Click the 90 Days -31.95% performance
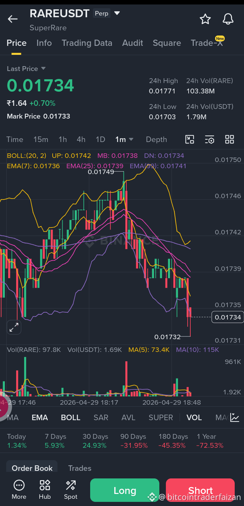 134,441
